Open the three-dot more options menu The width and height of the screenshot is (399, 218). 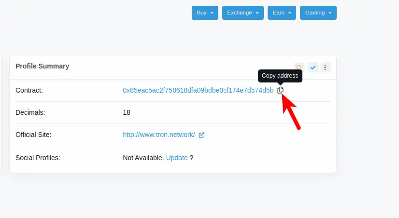point(326,68)
